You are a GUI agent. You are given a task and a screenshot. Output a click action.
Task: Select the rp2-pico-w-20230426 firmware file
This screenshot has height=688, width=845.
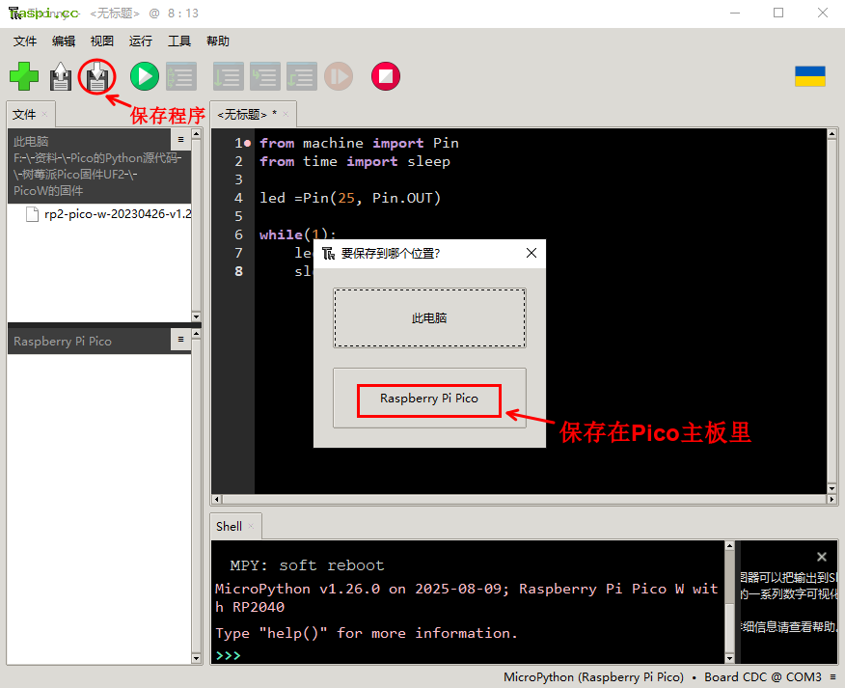pyautogui.click(x=106, y=213)
